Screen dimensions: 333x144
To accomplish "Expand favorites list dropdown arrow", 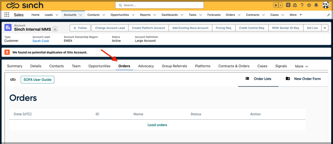I will [281, 5].
